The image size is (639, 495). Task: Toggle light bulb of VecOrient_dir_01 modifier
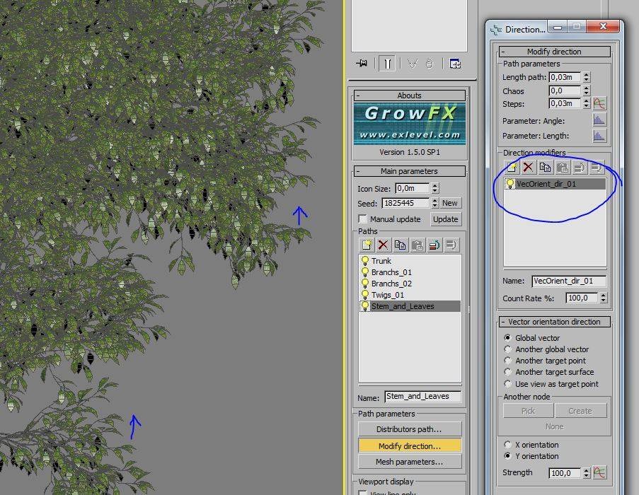[x=510, y=184]
